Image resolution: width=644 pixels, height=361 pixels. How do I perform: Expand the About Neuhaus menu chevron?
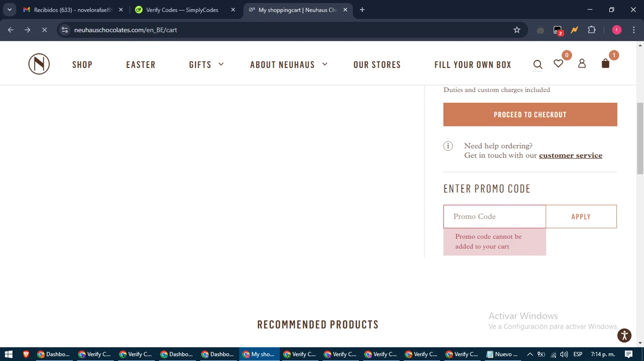[x=325, y=64]
